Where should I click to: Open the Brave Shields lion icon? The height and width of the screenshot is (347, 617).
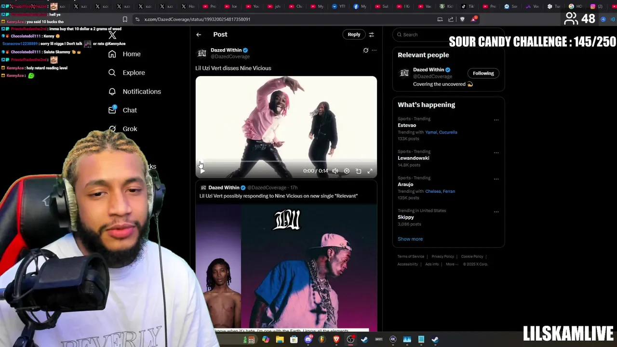click(x=462, y=19)
